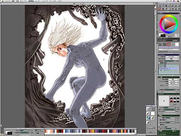Toggle the checkbox in the bottom-left brush controls bar
Image resolution: width=181 pixels, height=136 pixels.
point(35,133)
